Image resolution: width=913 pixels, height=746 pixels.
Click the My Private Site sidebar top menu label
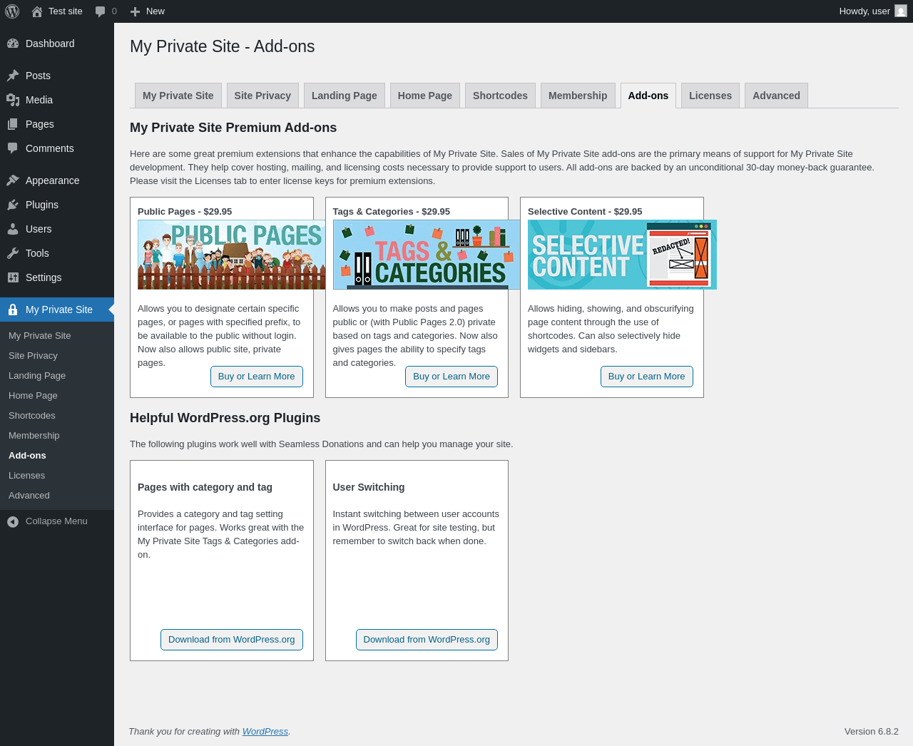click(59, 310)
